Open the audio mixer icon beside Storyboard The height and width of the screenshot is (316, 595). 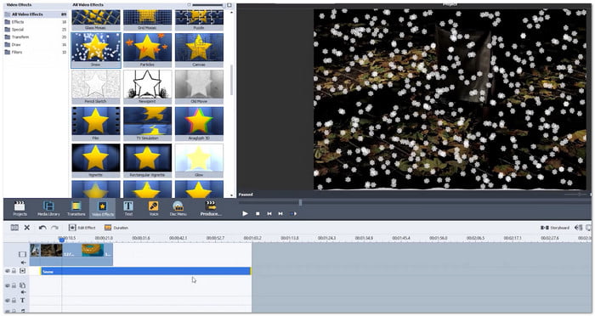pos(578,228)
